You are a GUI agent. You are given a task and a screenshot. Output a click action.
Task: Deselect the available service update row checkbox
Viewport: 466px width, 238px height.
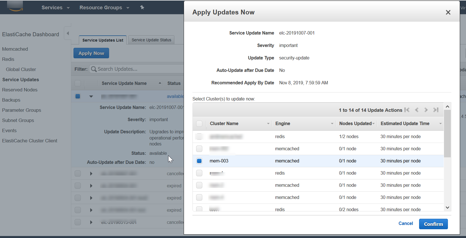pyautogui.click(x=78, y=96)
